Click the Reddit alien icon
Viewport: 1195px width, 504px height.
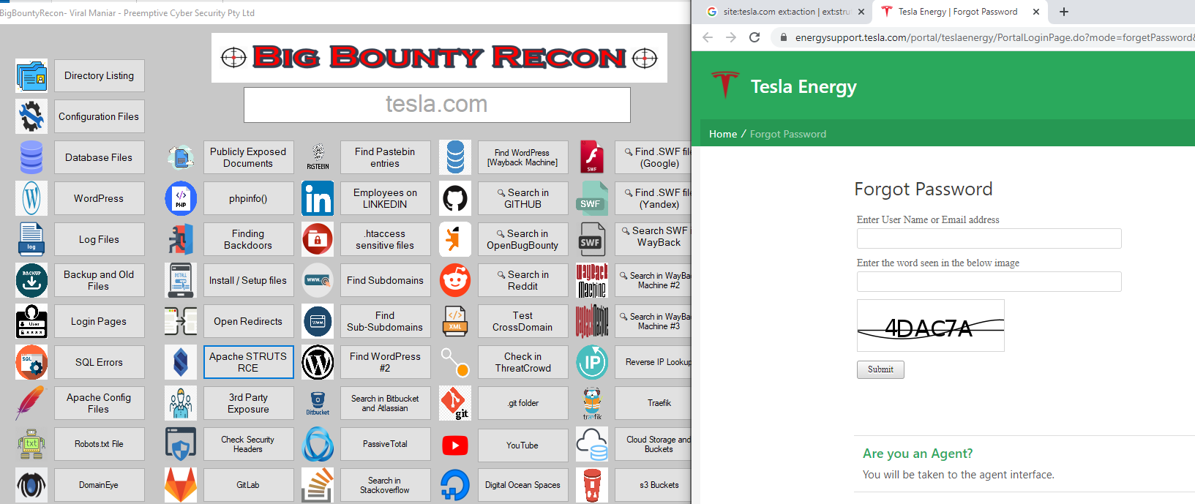[x=455, y=280]
